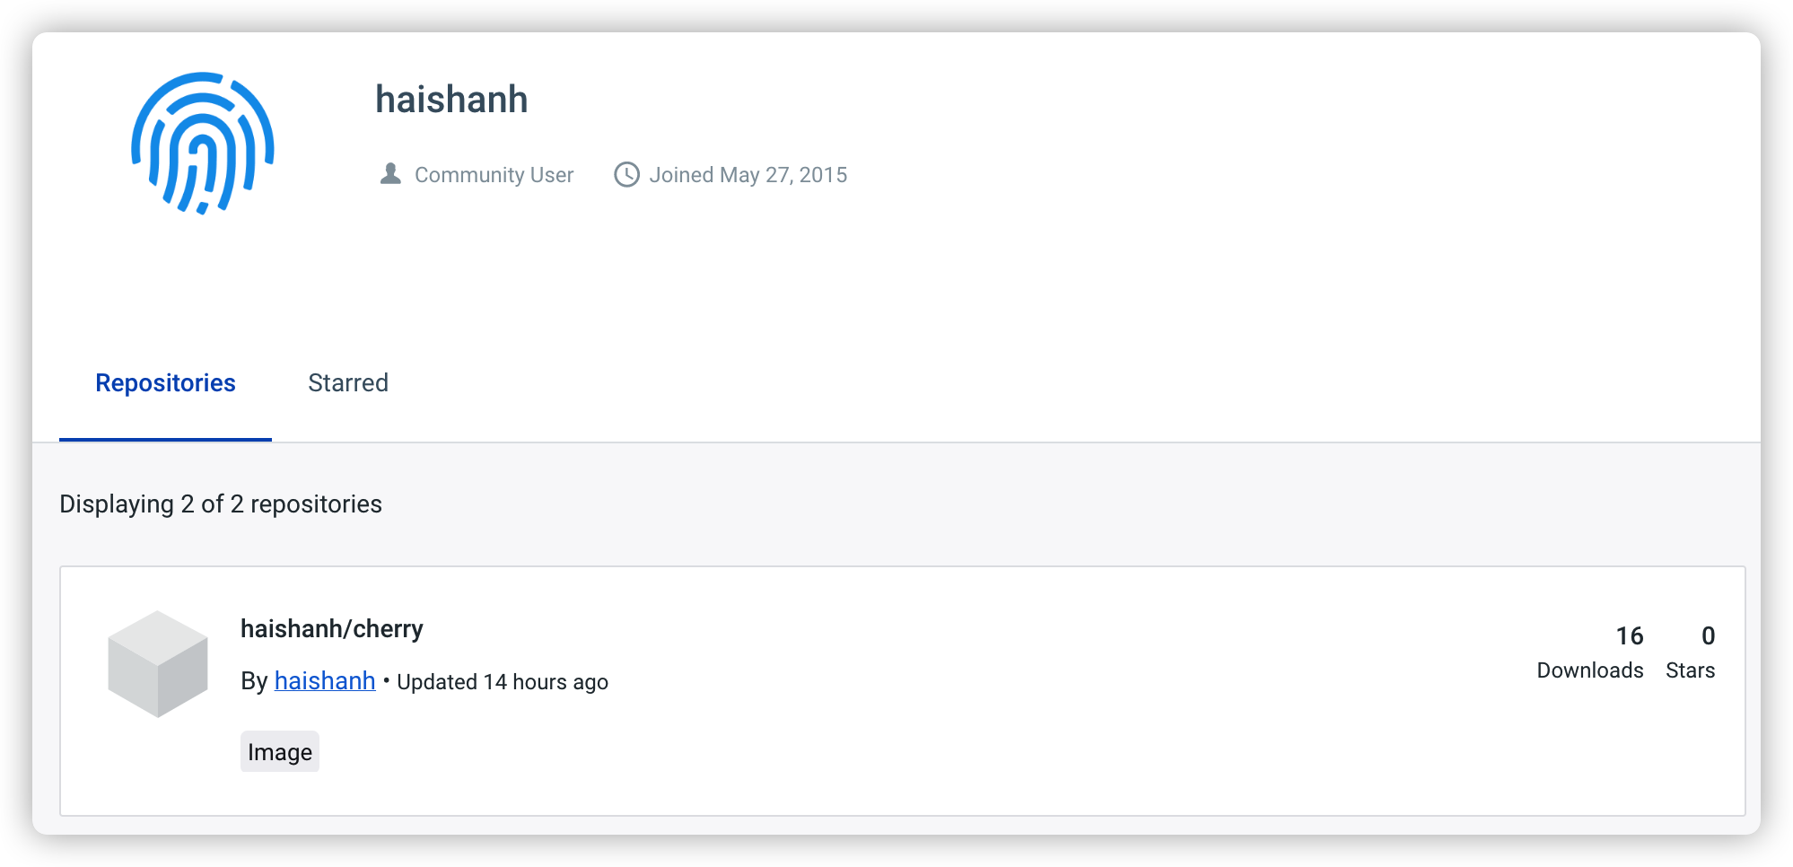This screenshot has width=1793, height=867.
Task: Click the Image tag badge
Action: (x=280, y=752)
